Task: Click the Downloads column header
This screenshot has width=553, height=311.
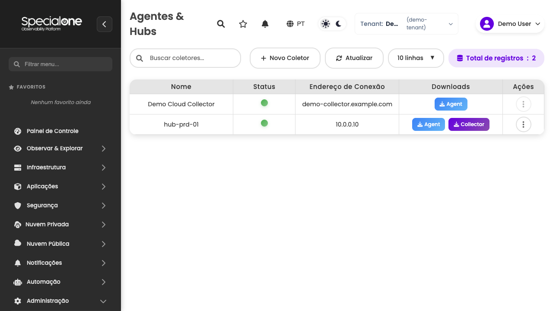Action: 451,87
